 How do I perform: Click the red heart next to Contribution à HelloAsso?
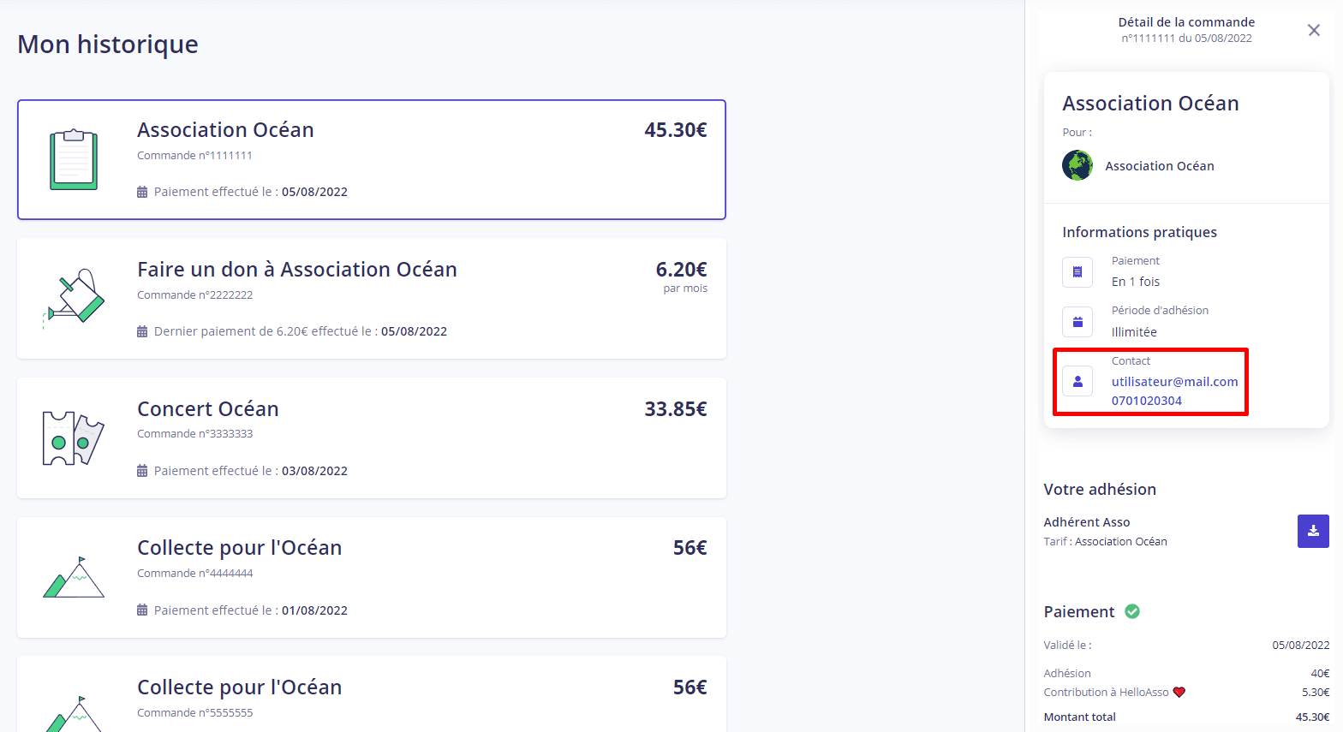tap(1179, 693)
